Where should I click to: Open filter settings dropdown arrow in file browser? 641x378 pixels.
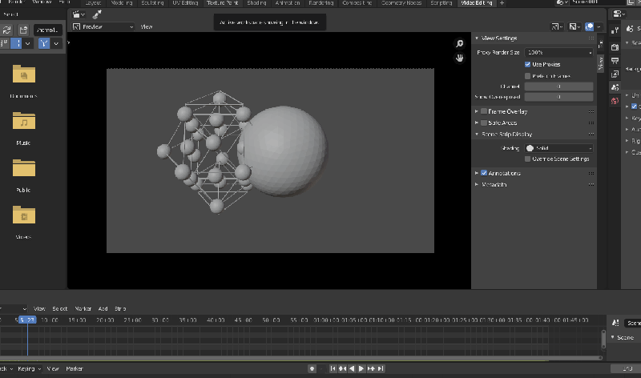click(x=56, y=43)
